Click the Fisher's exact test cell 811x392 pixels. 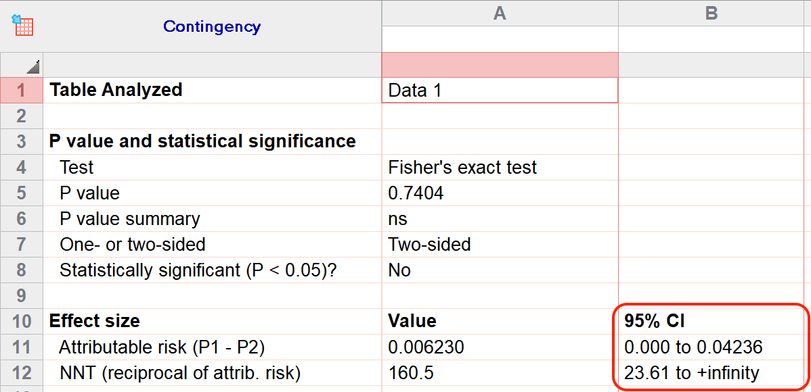[499, 167]
